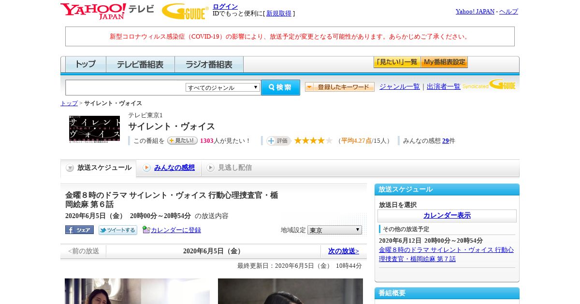The width and height of the screenshot is (580, 304).
Task: Click the left episode photo
Action: 137,291
